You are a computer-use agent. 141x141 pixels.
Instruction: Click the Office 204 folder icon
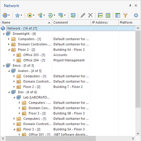(19, 60)
